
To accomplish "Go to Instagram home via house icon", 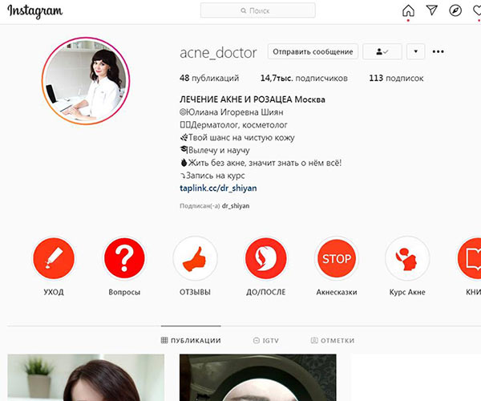I will pyautogui.click(x=408, y=10).
